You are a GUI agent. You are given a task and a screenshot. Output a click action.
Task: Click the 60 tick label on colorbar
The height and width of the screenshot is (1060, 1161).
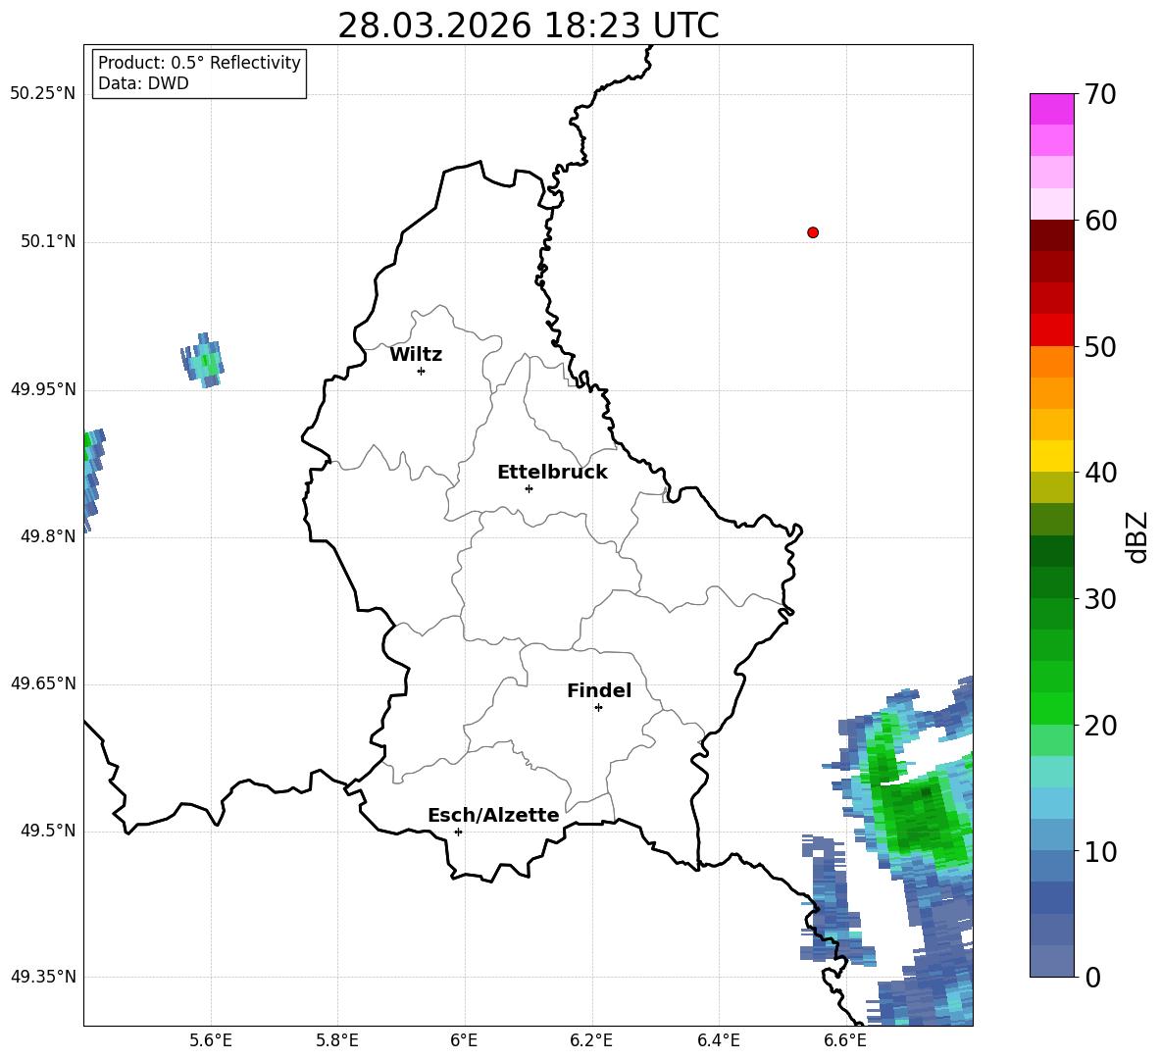[1100, 221]
